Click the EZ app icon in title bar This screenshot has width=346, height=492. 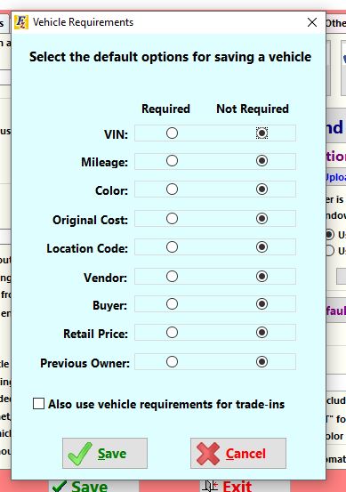(21, 22)
